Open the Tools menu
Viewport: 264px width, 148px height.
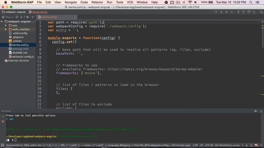pos(120,2)
